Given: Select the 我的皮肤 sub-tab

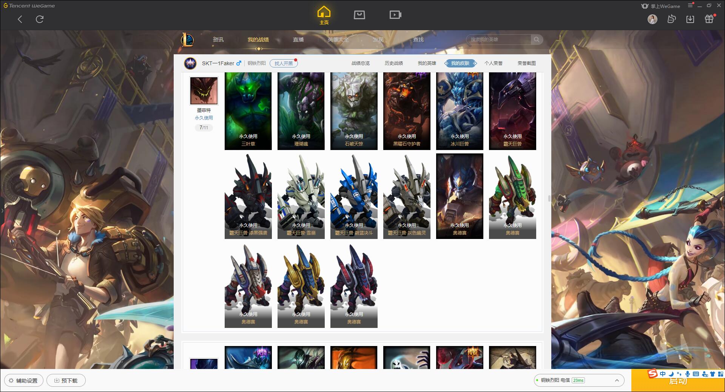Looking at the screenshot, I should click(x=460, y=63).
